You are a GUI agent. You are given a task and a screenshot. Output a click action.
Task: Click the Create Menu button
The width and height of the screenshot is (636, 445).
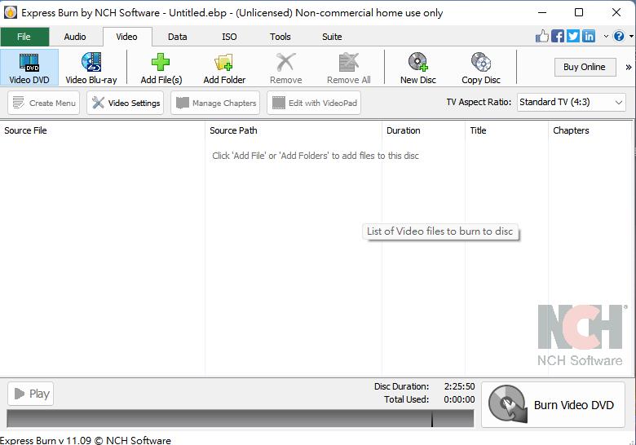tap(44, 103)
